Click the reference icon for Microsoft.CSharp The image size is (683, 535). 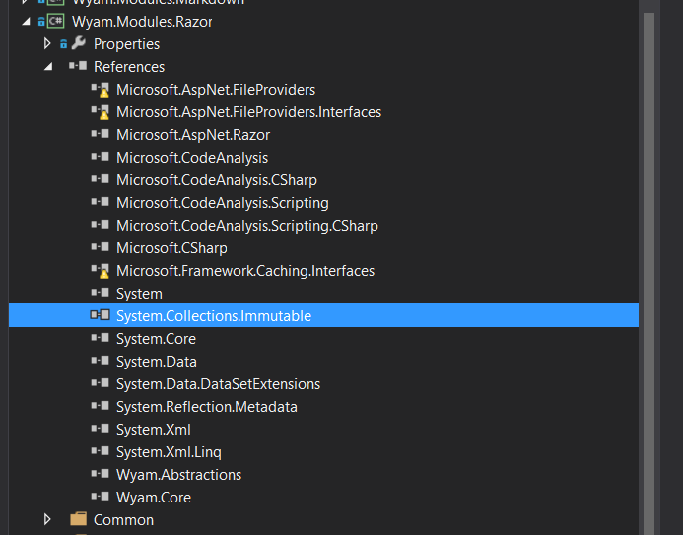[101, 247]
